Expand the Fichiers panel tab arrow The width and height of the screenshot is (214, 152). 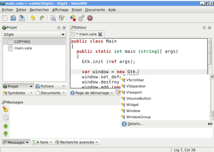coord(63,86)
